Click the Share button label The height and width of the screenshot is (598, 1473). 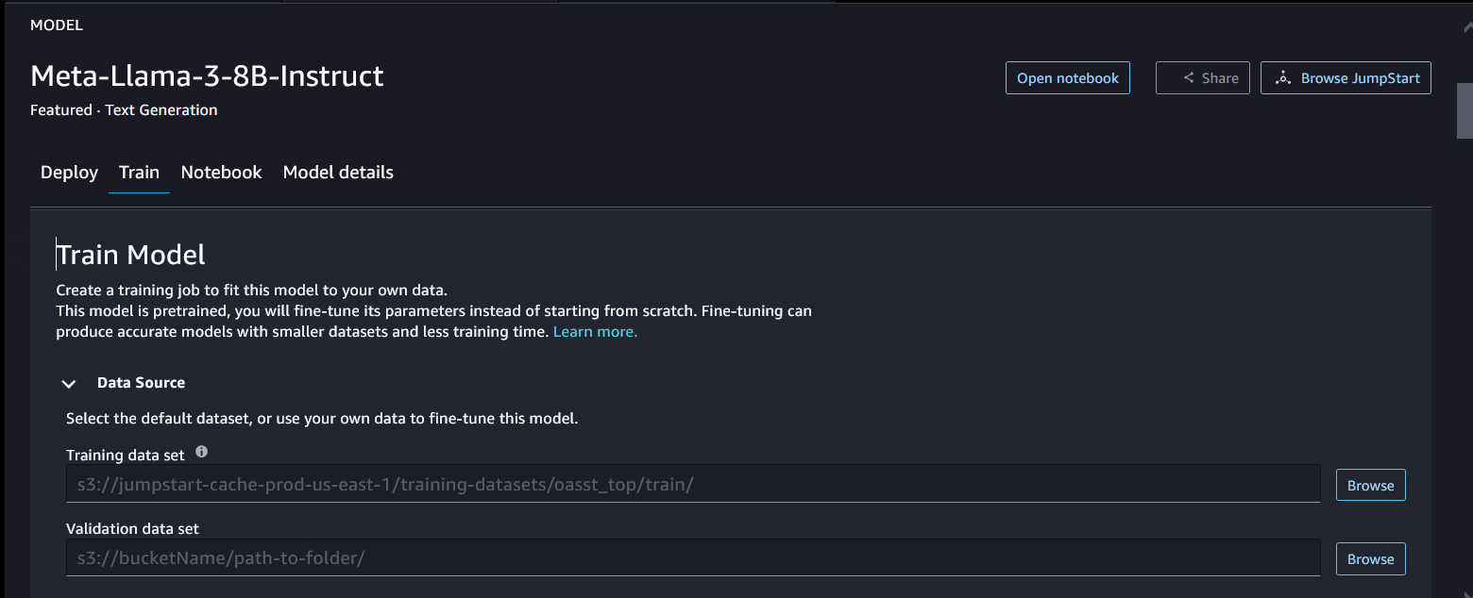[x=1220, y=78]
